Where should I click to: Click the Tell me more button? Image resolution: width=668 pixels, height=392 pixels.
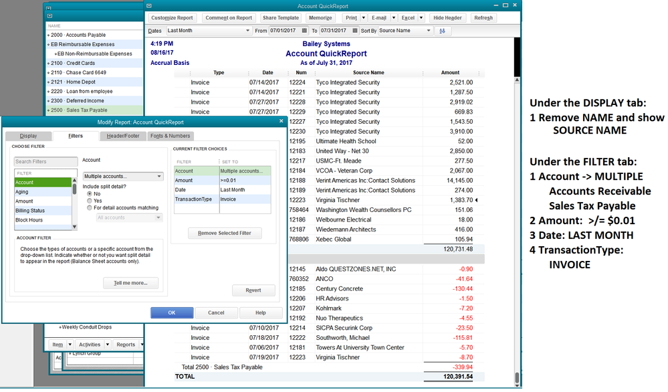[x=130, y=283]
